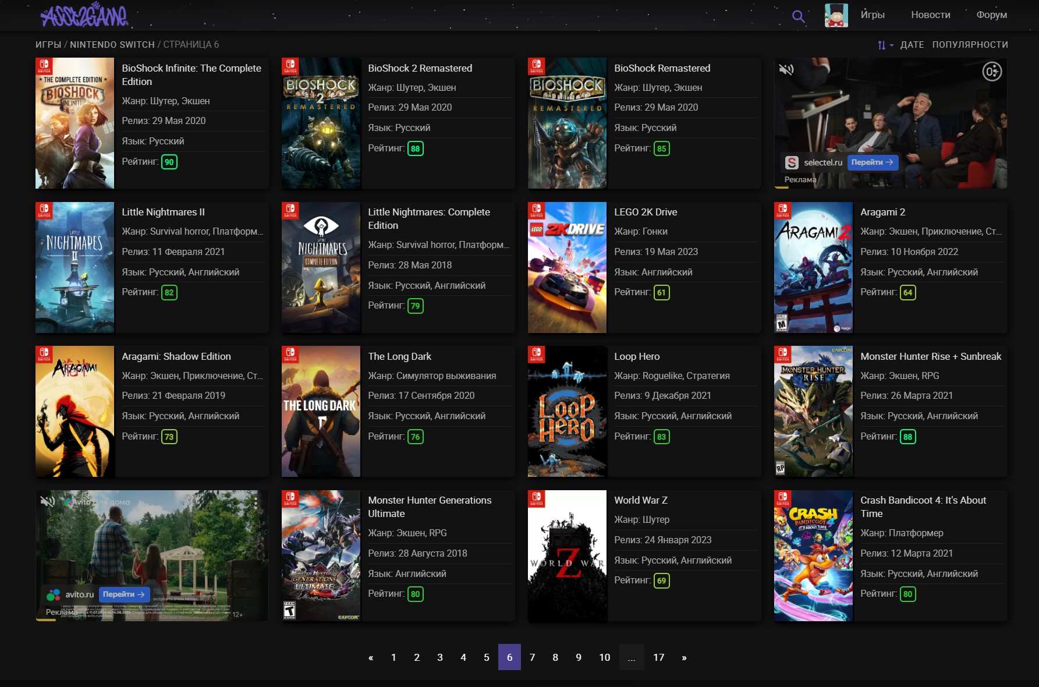The height and width of the screenshot is (687, 1039).
Task: Click the site logo in header
Action: (85, 16)
